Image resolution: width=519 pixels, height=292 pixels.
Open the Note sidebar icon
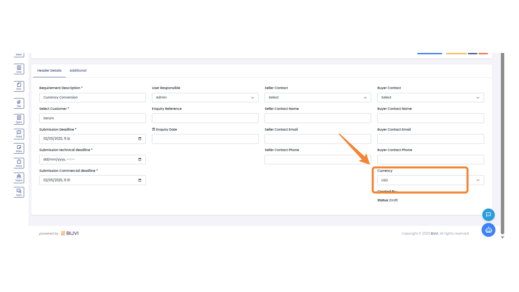pos(19,148)
